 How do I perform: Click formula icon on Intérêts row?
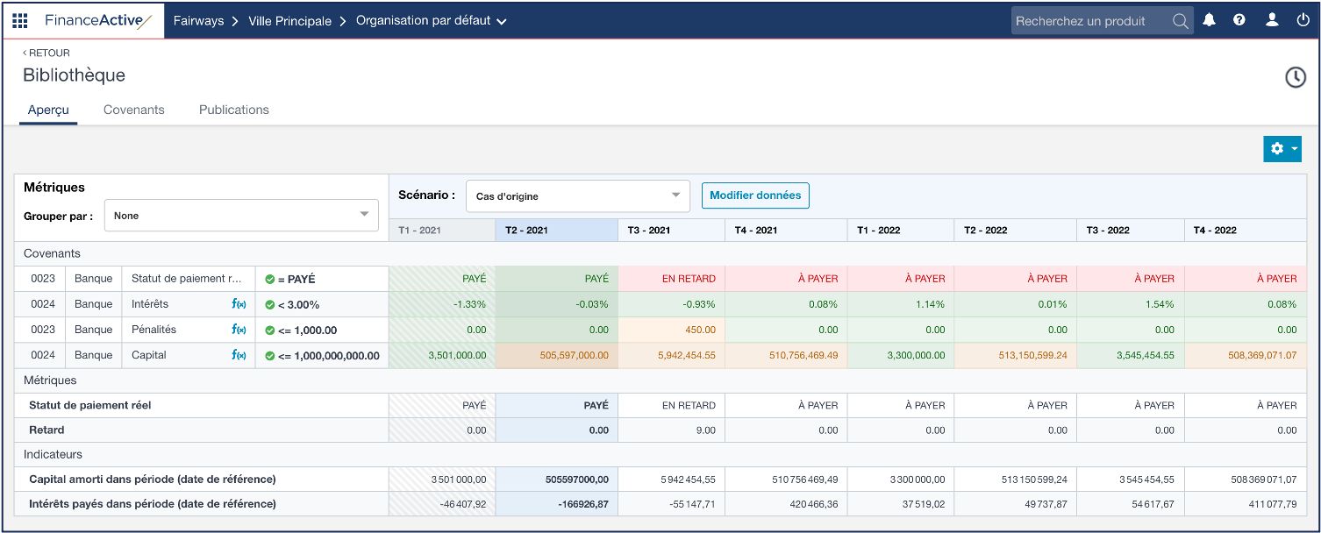(239, 304)
